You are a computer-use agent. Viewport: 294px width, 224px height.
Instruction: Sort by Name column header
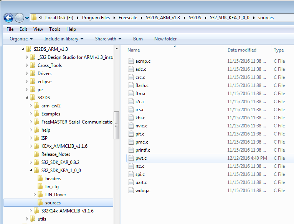coord(134,50)
